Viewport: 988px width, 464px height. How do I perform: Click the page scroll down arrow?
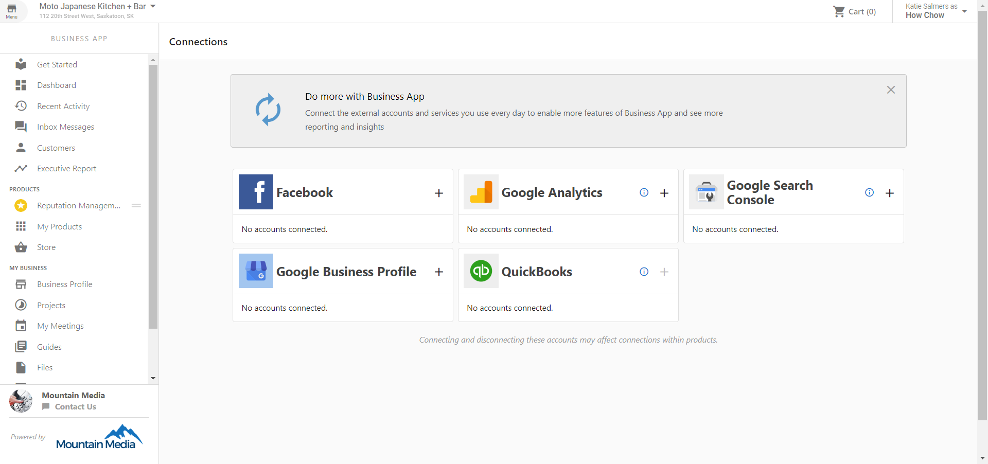tap(982, 458)
